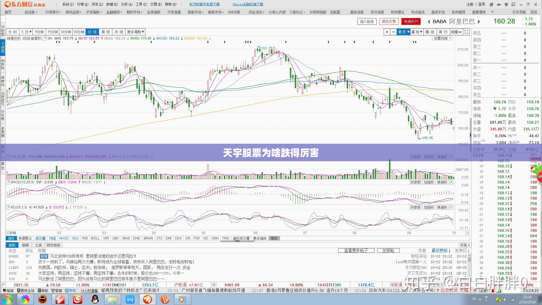Open the 分析(A) menu
This screenshot has width=542, height=305.
(126, 4)
